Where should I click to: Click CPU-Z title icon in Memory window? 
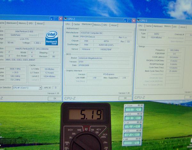139,20
